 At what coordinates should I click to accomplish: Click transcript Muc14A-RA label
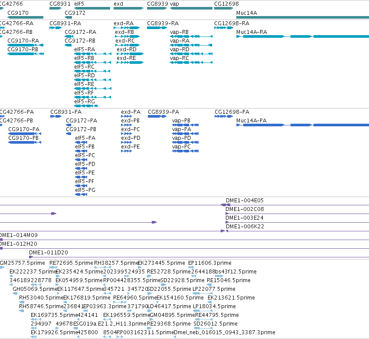tap(251, 32)
